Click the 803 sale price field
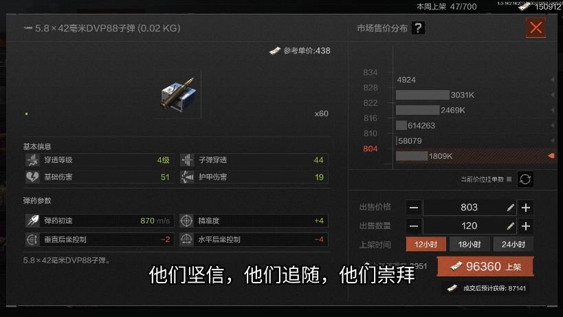 pyautogui.click(x=470, y=208)
